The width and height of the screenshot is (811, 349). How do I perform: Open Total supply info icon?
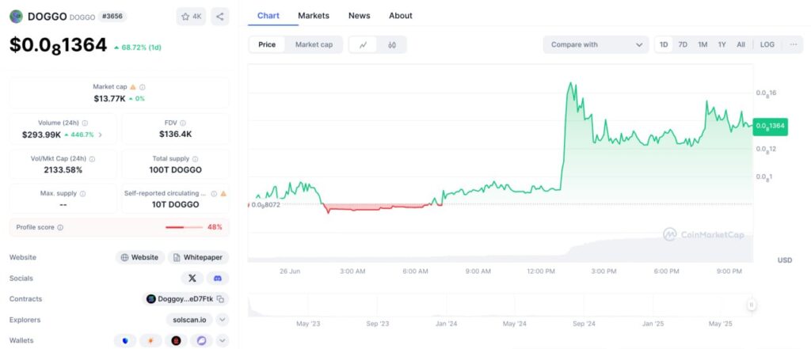[x=195, y=159]
